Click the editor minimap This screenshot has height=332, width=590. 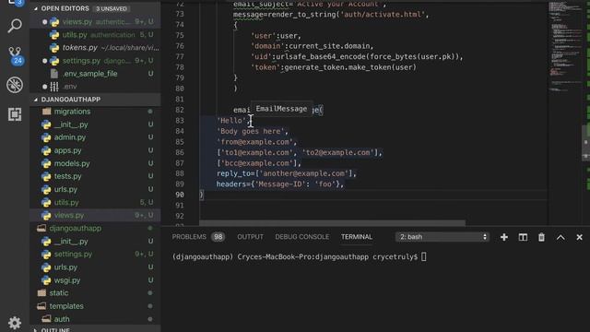click(x=564, y=47)
